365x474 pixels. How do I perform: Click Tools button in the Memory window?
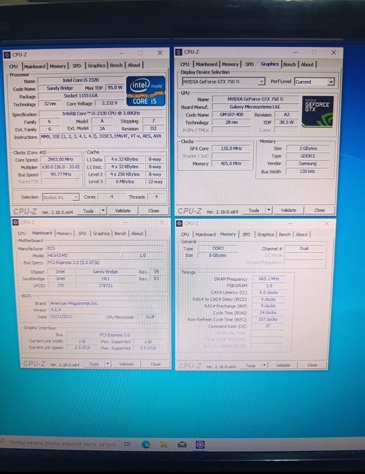250,366
